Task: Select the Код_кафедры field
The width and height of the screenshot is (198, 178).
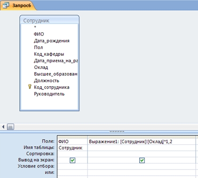Action: (x=49, y=54)
